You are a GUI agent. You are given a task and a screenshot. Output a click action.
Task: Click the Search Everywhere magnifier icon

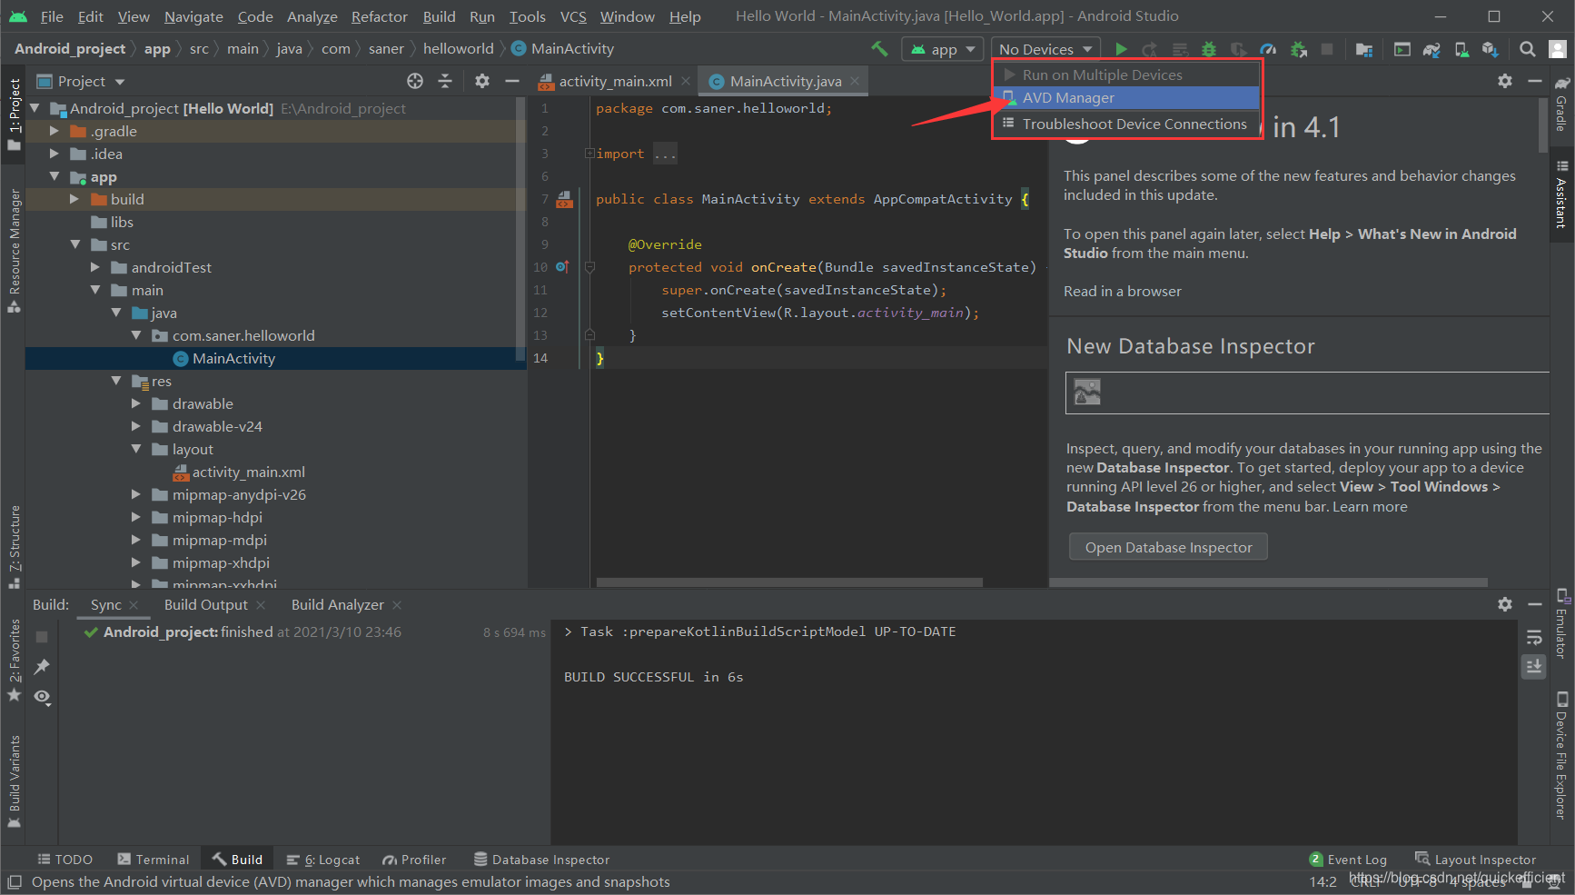1528,49
